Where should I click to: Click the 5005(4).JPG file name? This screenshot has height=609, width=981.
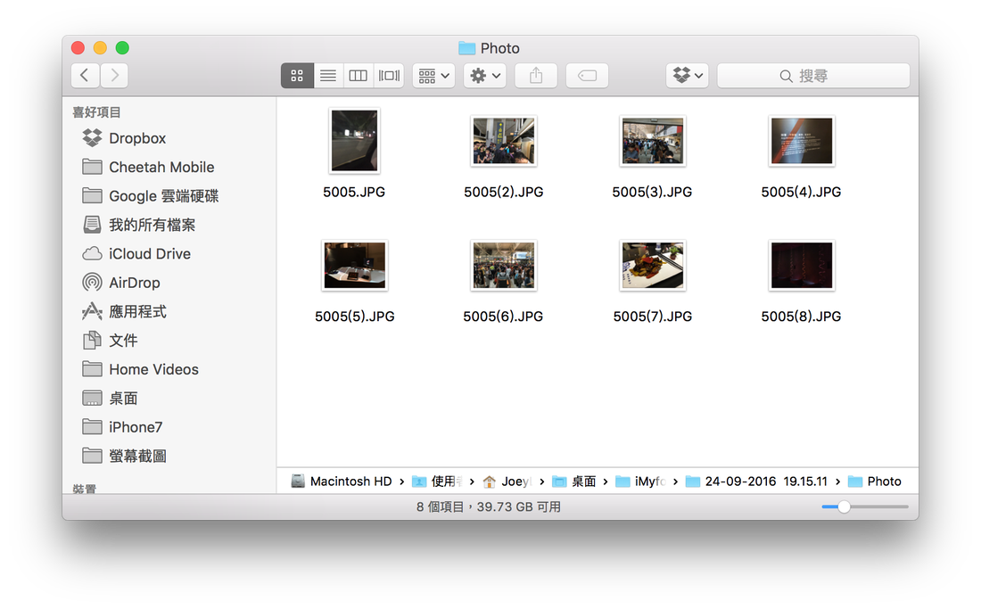(801, 192)
